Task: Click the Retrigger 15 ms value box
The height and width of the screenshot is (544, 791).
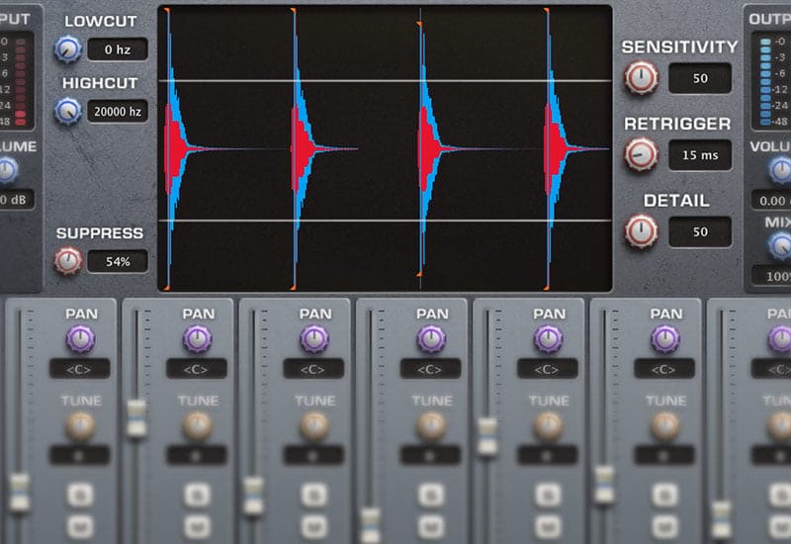Action: click(700, 154)
